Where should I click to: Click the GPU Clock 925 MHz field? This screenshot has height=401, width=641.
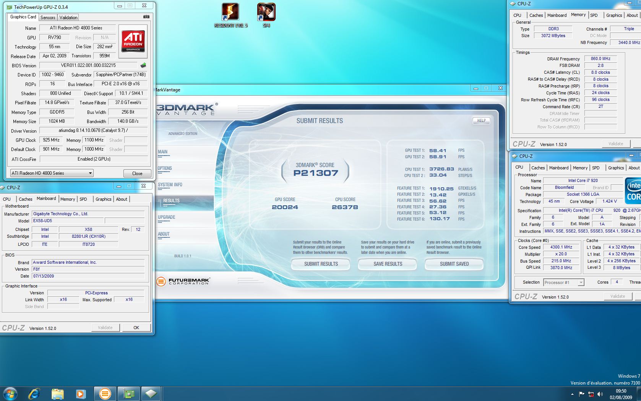[51, 140]
